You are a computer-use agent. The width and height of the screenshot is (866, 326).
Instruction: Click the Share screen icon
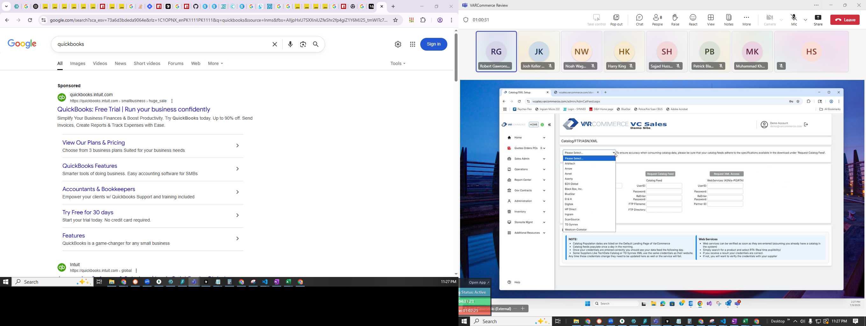pos(818,20)
